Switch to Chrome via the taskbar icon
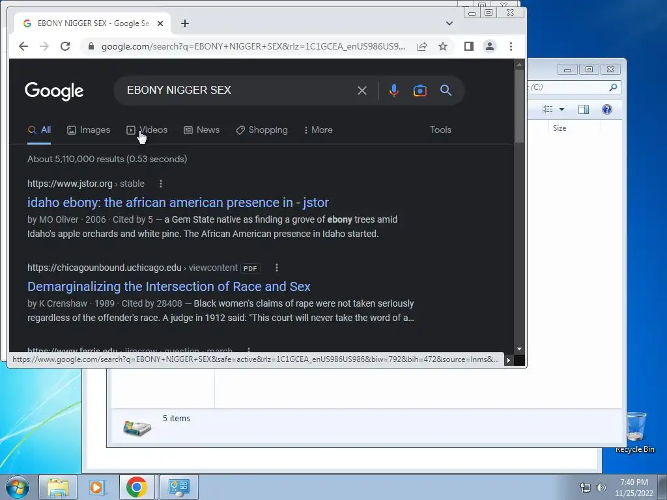 (x=137, y=487)
